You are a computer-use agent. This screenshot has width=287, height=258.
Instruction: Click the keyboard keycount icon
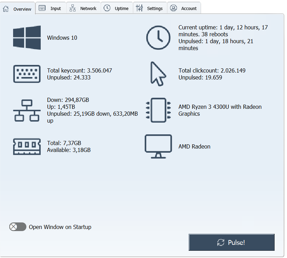pyautogui.click(x=27, y=74)
